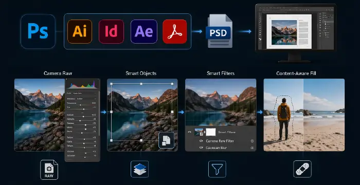This screenshot has width=360, height=185.
Task: Click the After Effects Ae icon
Action: [x=144, y=31]
